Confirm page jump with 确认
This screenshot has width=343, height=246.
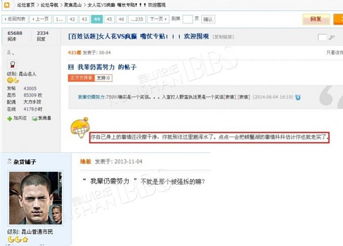[208, 19]
